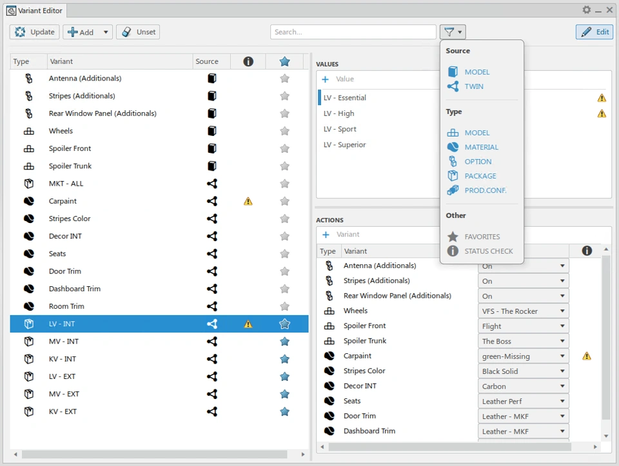Open Seats dropdown showing Leather Perf
The height and width of the screenshot is (466, 619).
tap(523, 402)
